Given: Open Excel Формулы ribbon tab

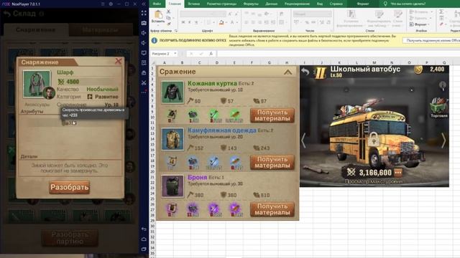Looking at the screenshot, I should tap(251, 4).
